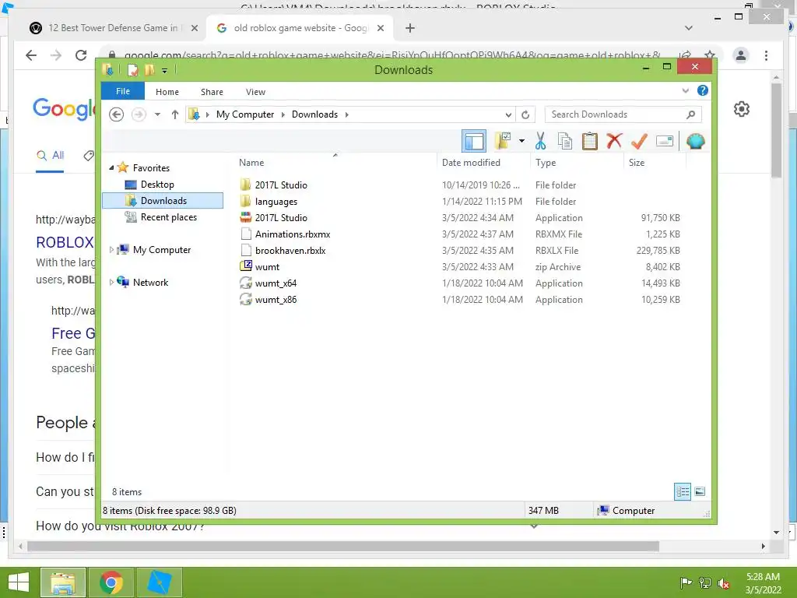797x598 pixels.
Task: Close the old roblox game website tab
Action: pos(380,28)
